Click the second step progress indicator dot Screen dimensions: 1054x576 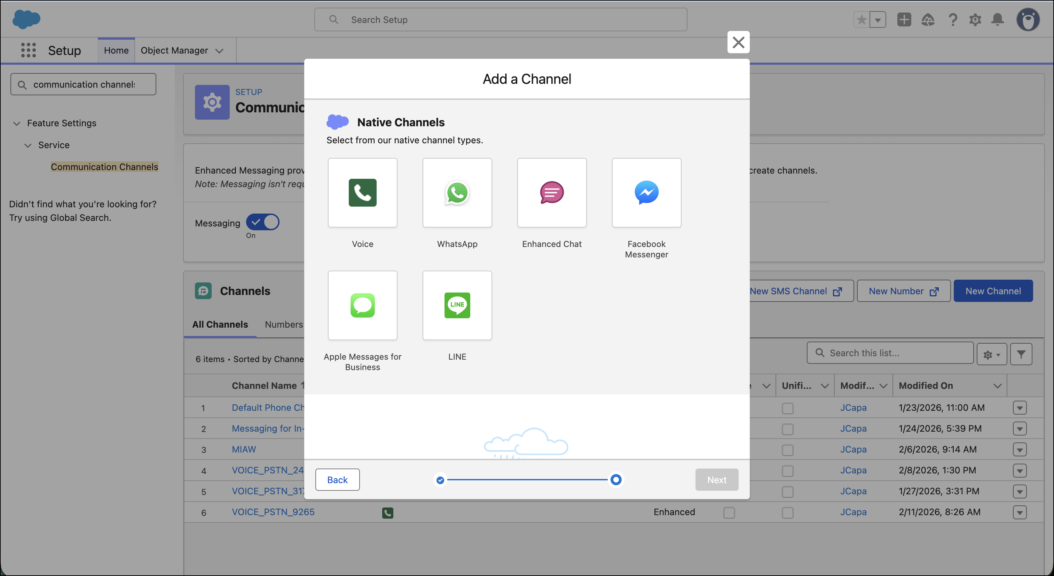pos(616,480)
